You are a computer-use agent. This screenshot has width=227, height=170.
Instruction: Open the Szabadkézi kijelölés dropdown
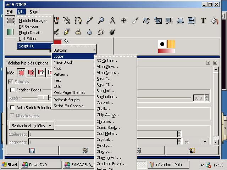click(32, 125)
